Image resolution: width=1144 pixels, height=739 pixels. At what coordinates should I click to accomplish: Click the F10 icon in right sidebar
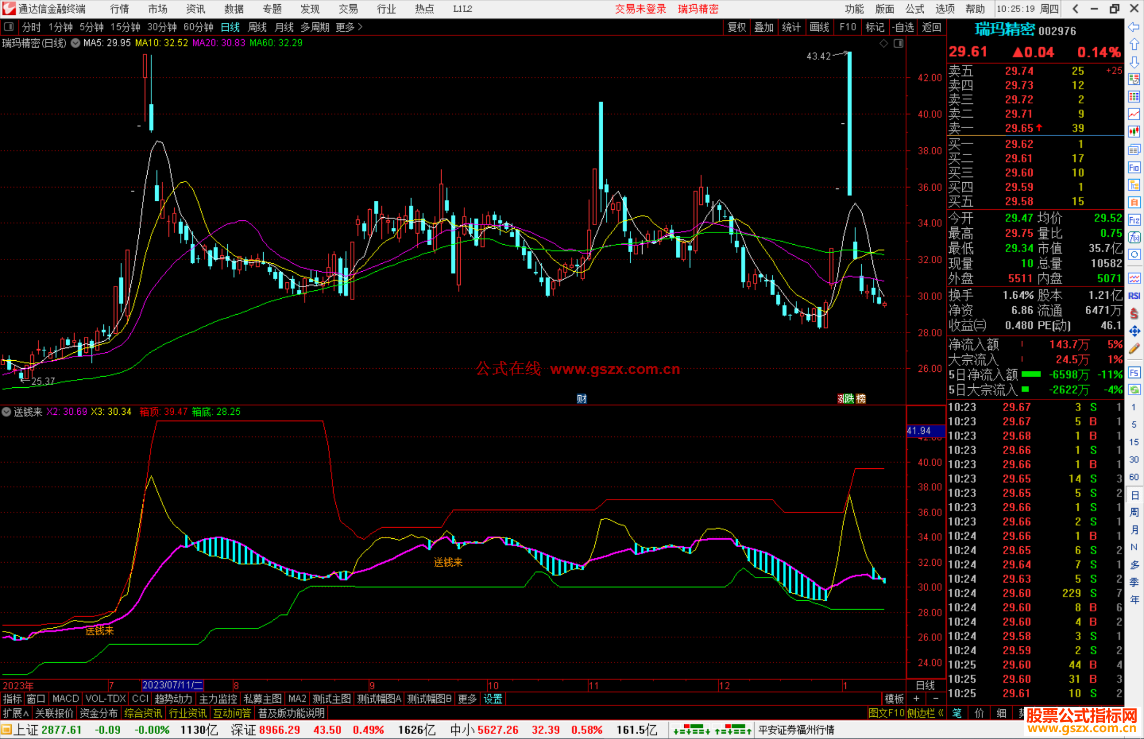(1134, 167)
